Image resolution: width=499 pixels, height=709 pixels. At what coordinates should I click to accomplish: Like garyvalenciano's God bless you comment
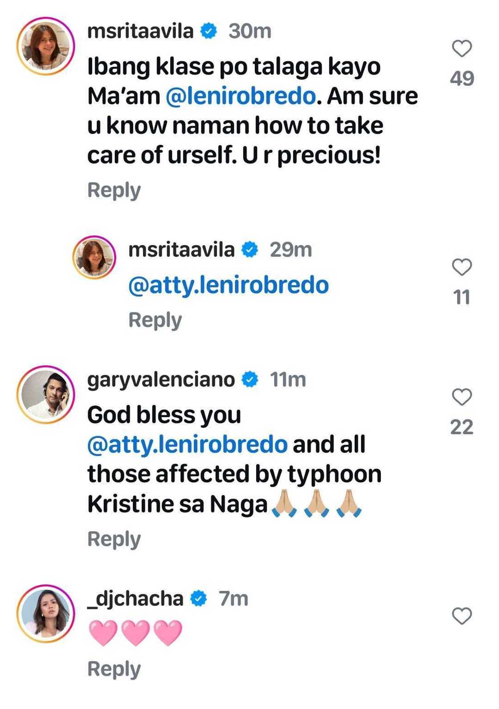click(x=462, y=397)
